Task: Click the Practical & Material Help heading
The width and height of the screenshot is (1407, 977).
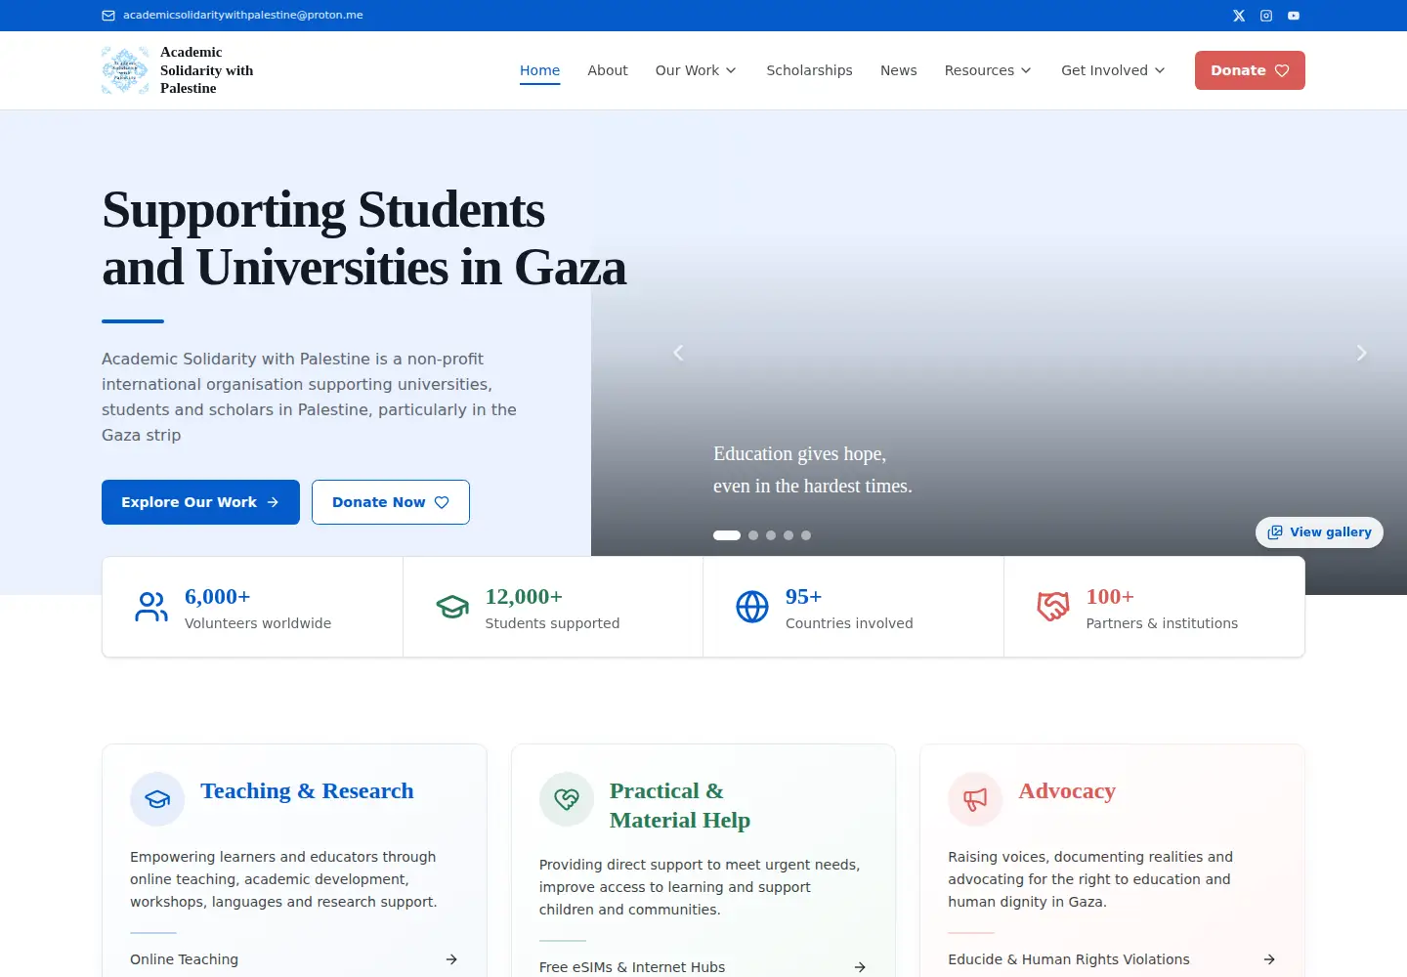Action: (x=680, y=805)
